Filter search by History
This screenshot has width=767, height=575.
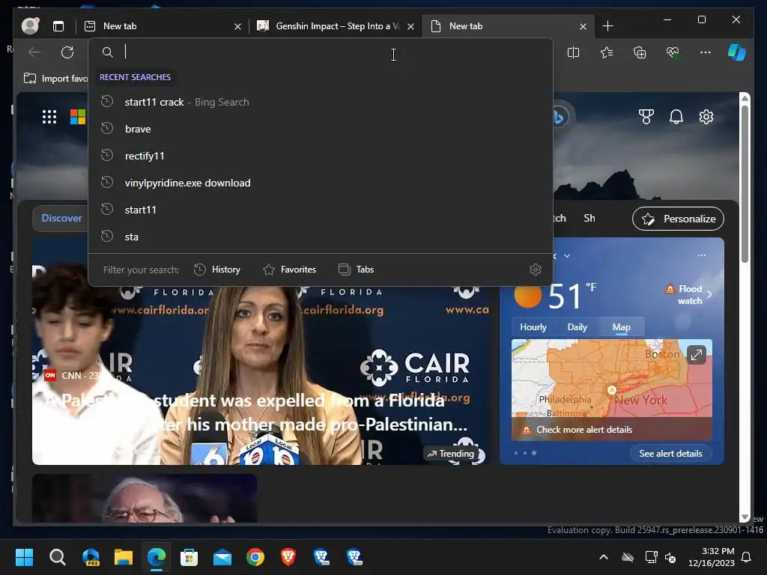pyautogui.click(x=217, y=270)
